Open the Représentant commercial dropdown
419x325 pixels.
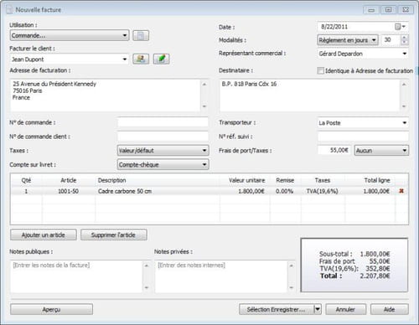pos(363,54)
